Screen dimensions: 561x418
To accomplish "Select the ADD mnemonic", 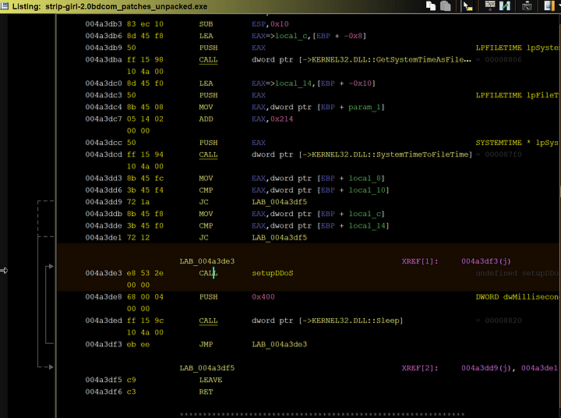I will (206, 119).
